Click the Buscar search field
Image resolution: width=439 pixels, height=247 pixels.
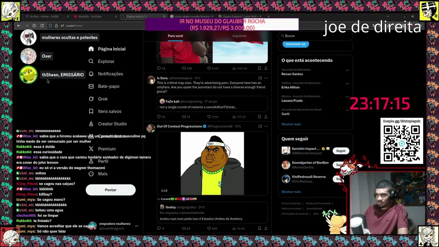coord(316,36)
